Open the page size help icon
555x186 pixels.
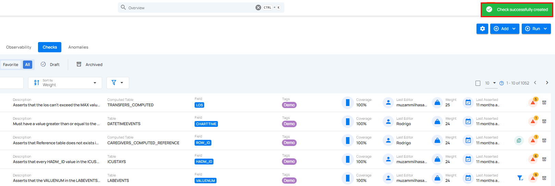tap(502, 83)
